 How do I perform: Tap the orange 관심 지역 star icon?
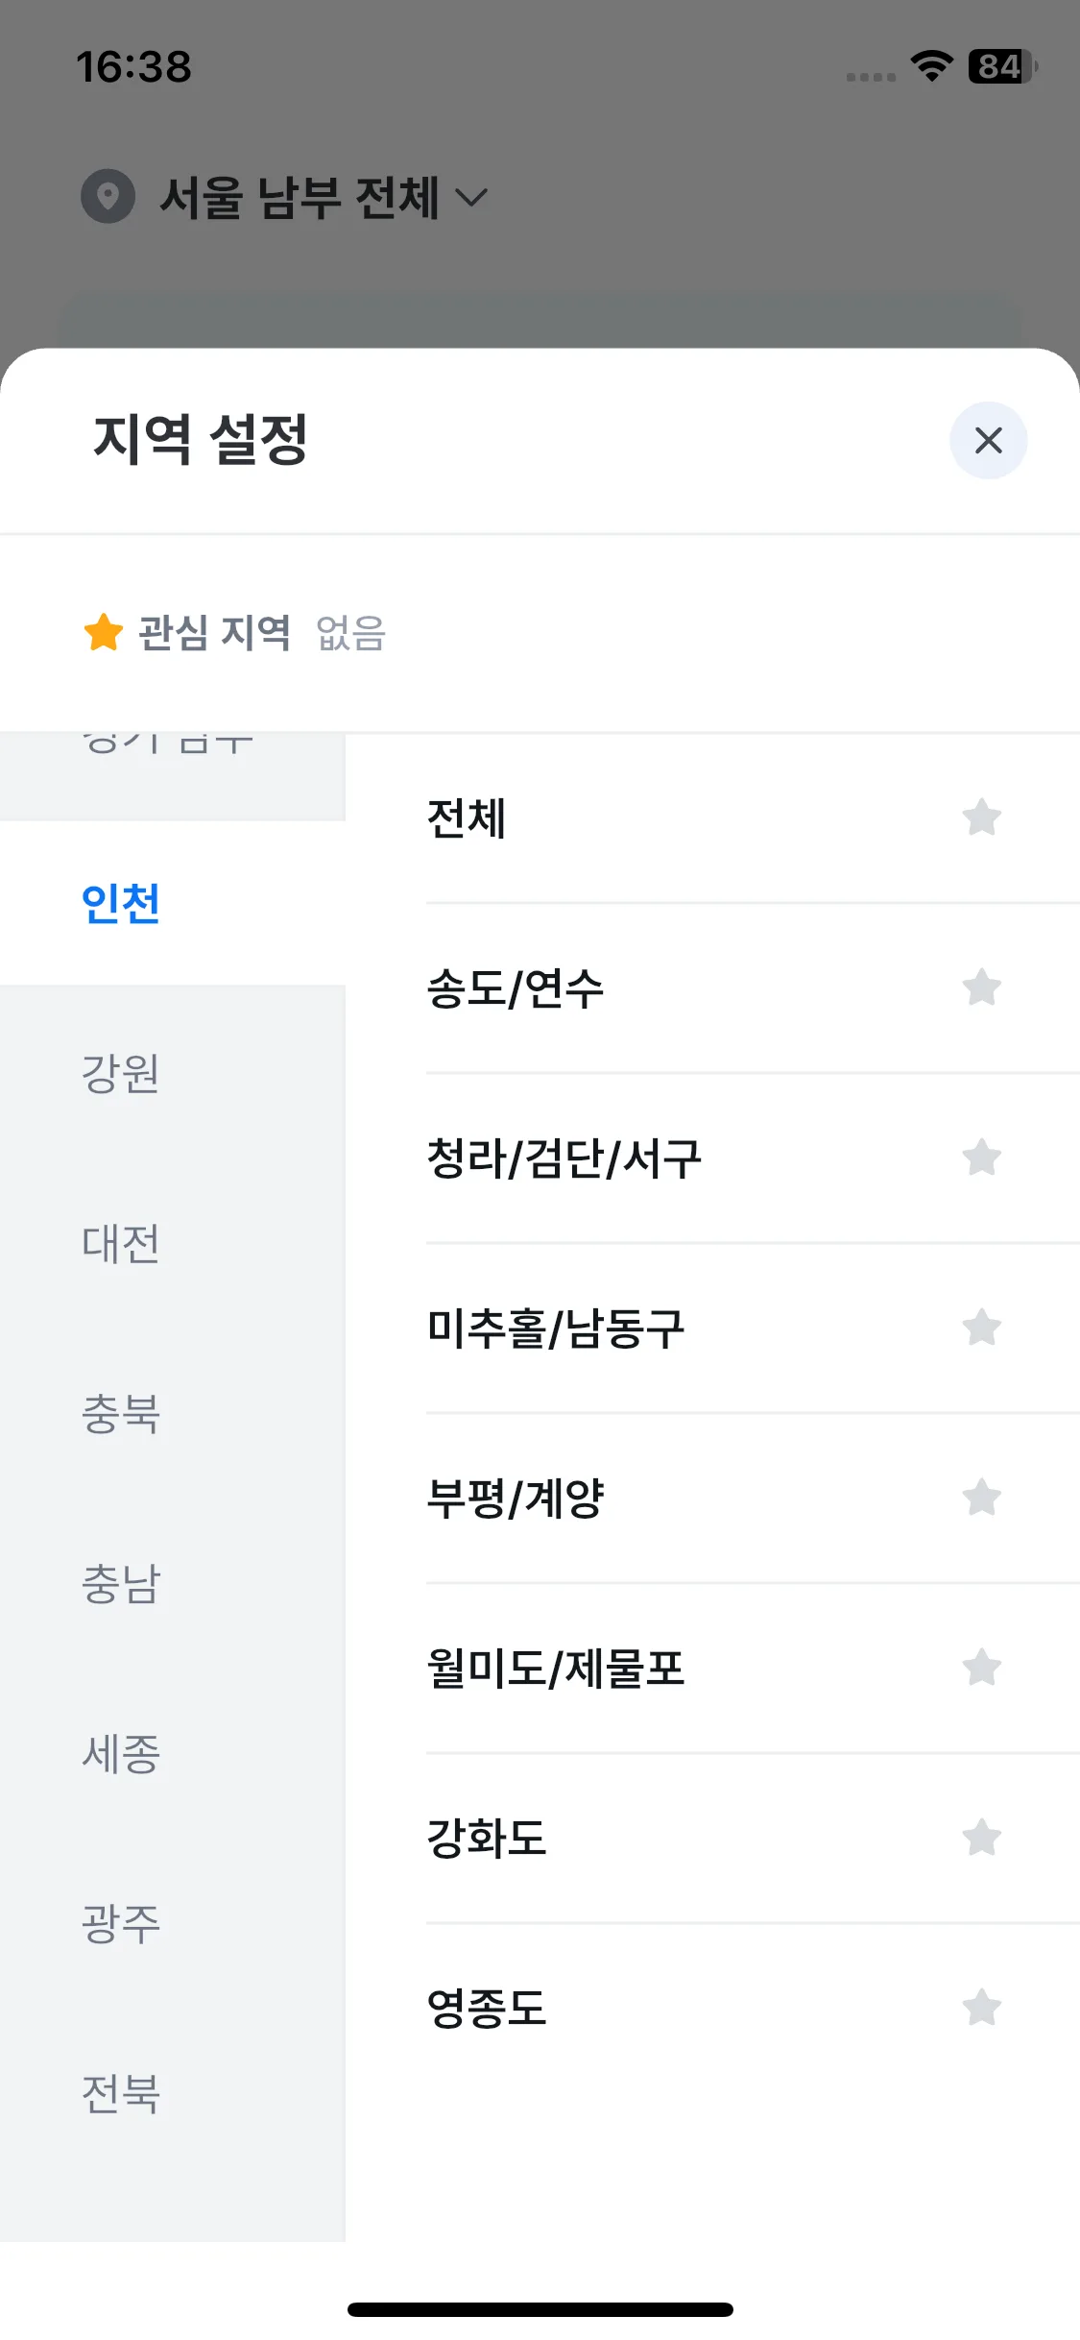click(104, 632)
